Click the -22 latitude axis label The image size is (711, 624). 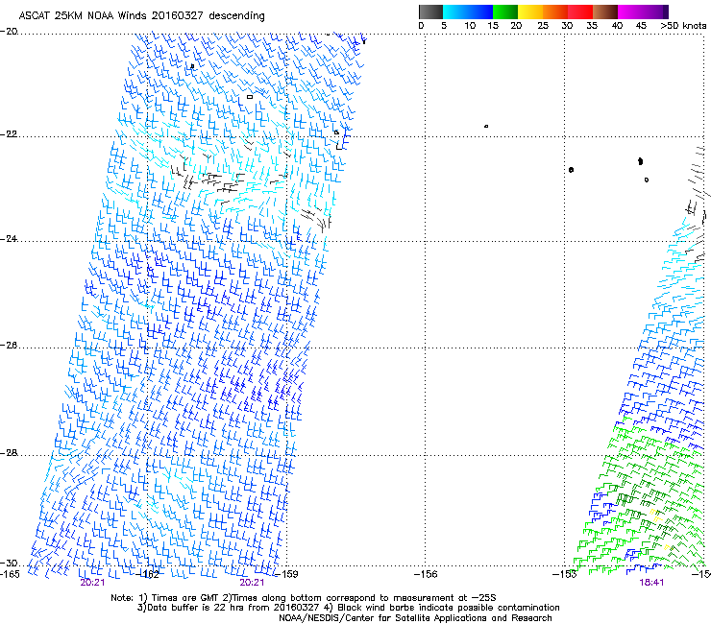tap(9, 134)
